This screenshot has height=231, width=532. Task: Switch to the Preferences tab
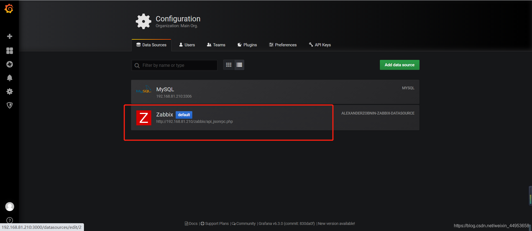283,45
